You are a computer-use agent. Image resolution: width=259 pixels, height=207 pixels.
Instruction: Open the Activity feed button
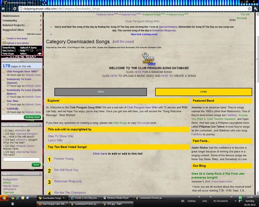[32, 117]
